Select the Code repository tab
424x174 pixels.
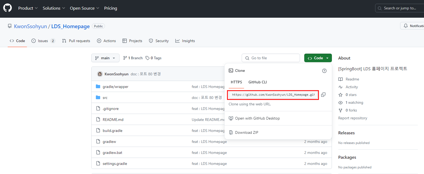click(x=17, y=41)
